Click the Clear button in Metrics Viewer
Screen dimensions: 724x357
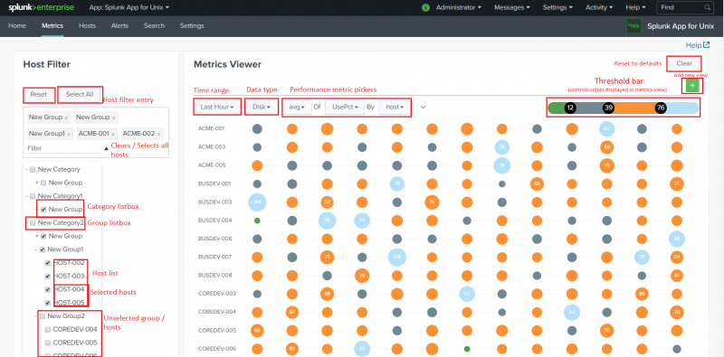click(684, 63)
